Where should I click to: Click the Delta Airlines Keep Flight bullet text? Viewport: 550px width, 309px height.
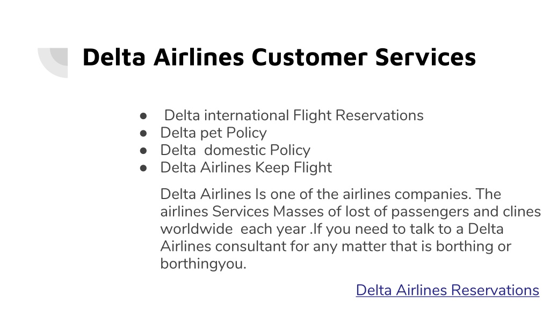coord(246,168)
